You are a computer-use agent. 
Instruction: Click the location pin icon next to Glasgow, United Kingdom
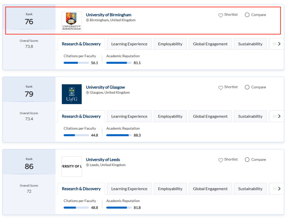click(x=87, y=93)
